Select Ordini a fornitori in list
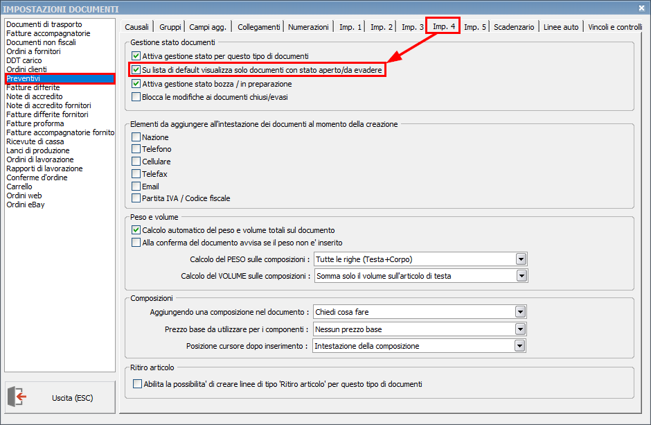This screenshot has width=651, height=425. tap(60, 51)
